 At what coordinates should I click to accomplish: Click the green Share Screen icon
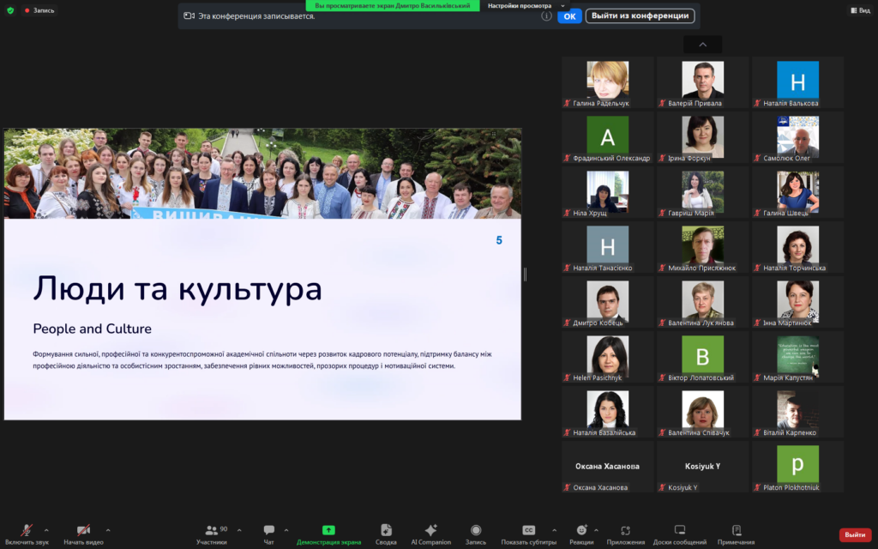coord(328,530)
